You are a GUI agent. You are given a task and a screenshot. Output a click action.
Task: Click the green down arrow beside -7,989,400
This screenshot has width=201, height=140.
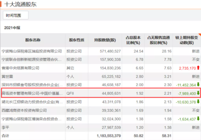(x=198, y=93)
